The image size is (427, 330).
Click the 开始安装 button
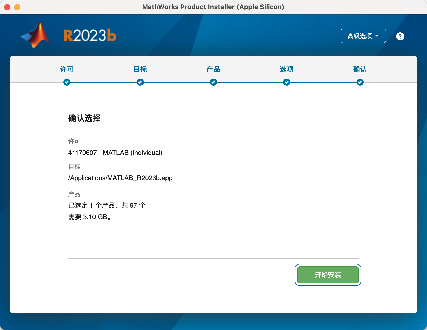[x=328, y=275]
